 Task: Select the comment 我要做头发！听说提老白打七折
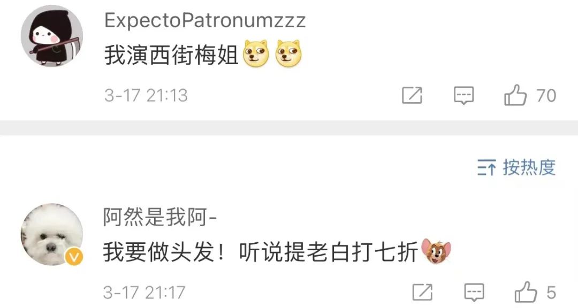(x=260, y=252)
